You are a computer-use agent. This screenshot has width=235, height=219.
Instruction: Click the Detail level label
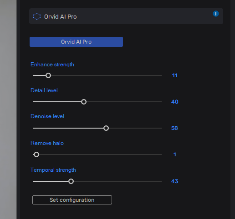pyautogui.click(x=44, y=90)
